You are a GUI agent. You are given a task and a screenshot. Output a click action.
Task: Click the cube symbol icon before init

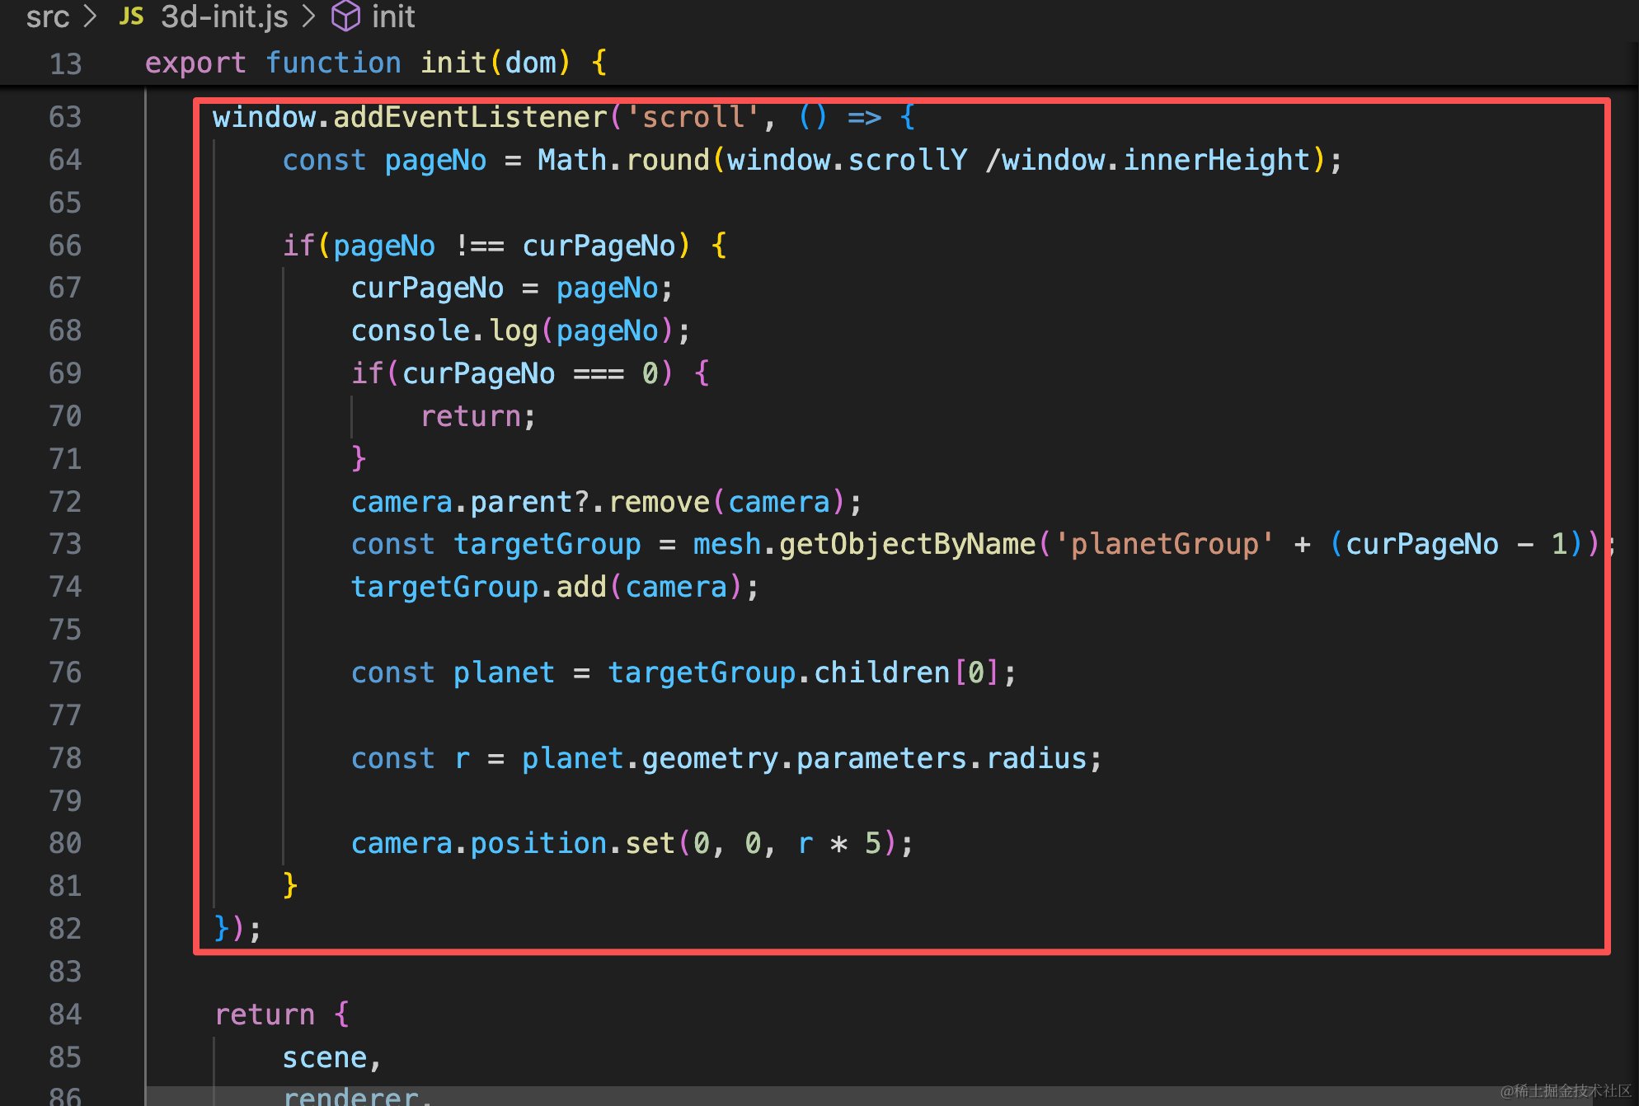345,16
